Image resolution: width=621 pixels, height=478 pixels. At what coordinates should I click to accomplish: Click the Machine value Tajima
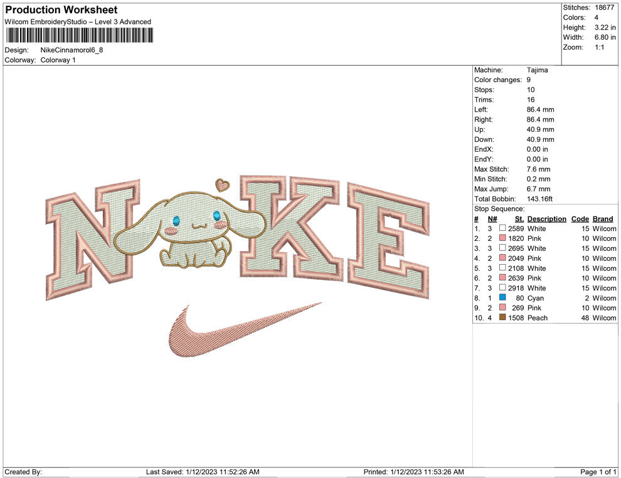pyautogui.click(x=537, y=70)
